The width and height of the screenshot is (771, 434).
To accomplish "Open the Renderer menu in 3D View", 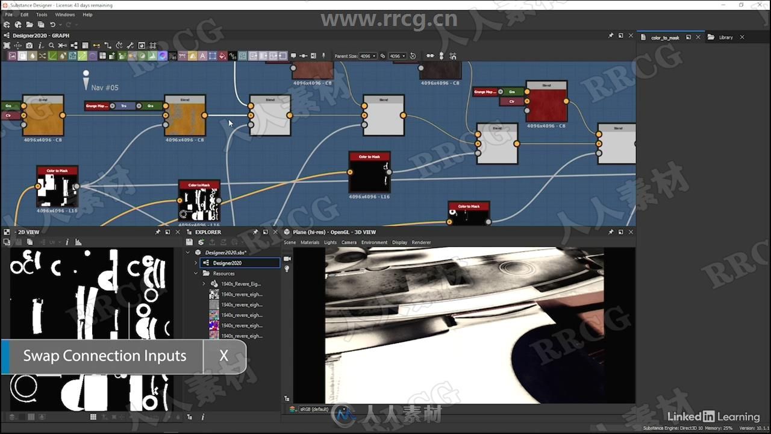I will coord(421,242).
